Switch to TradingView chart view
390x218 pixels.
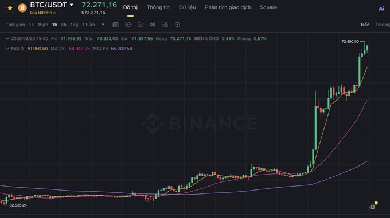[x=383, y=25]
